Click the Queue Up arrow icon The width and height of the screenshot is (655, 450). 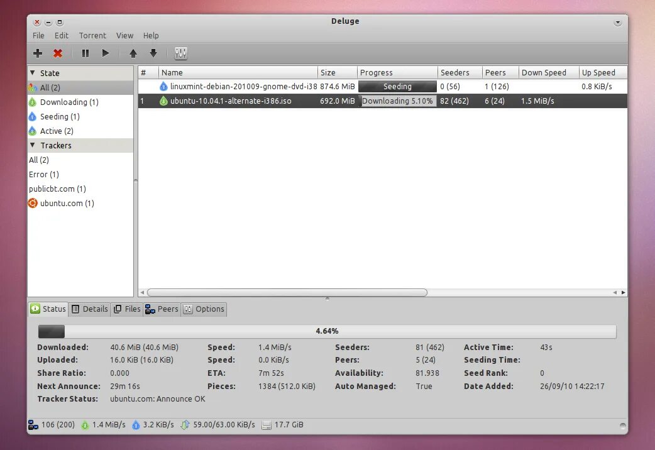[x=133, y=53]
